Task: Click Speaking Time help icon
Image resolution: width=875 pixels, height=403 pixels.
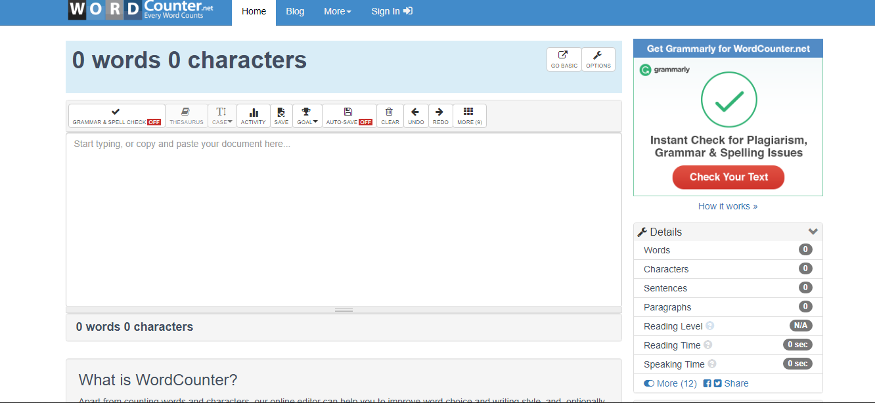Action: click(x=712, y=364)
